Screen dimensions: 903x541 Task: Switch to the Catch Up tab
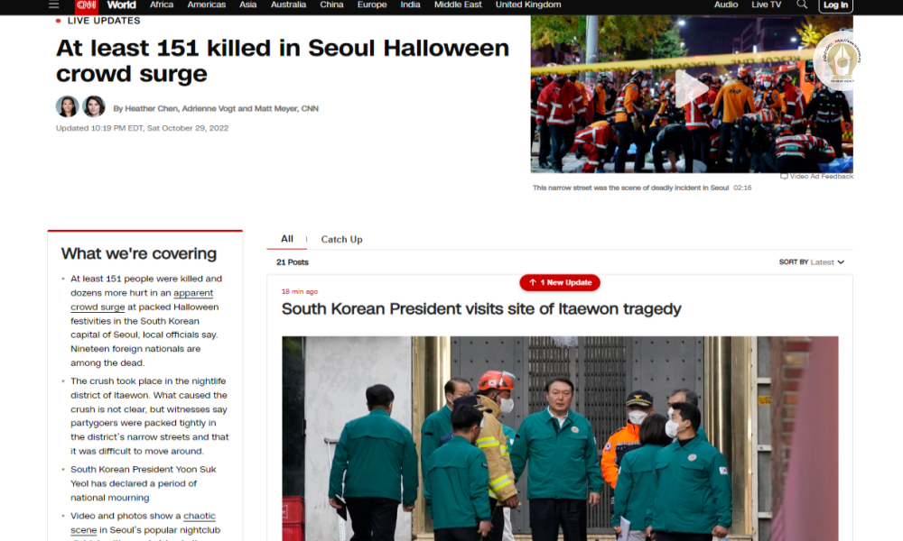341,240
